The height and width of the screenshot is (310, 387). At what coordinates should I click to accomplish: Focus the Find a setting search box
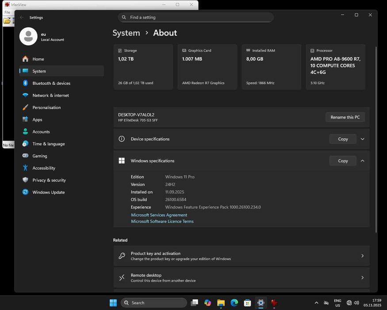[196, 17]
